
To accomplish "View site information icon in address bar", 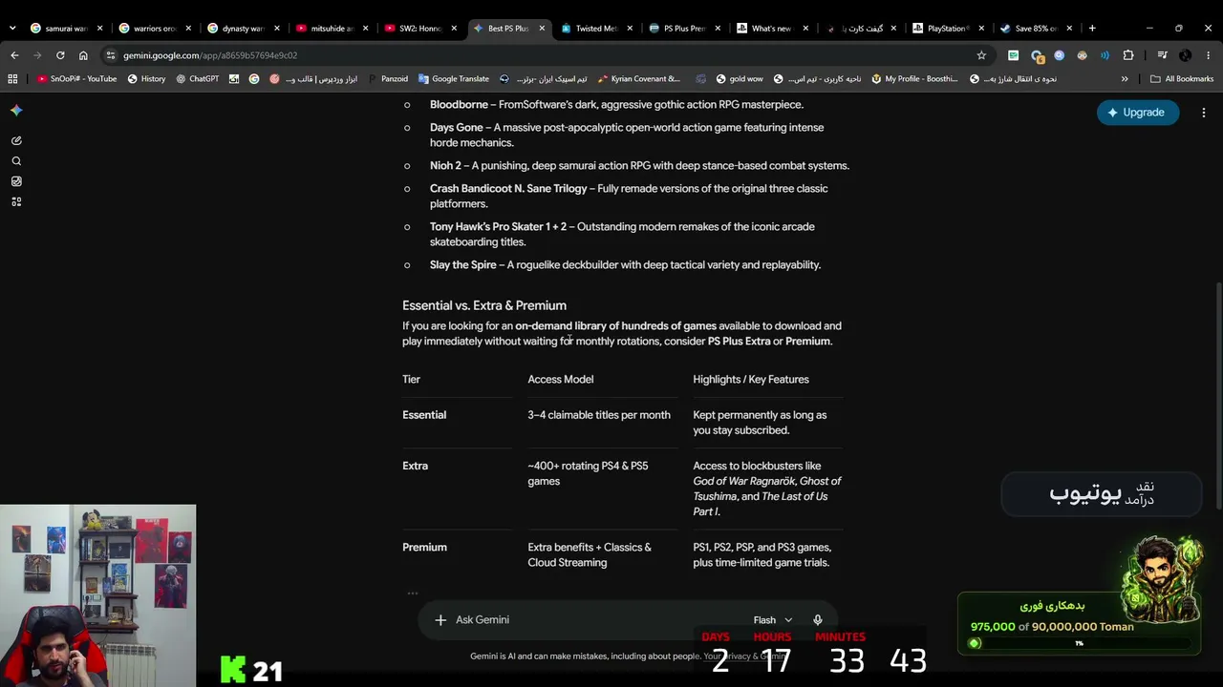I will tap(111, 55).
